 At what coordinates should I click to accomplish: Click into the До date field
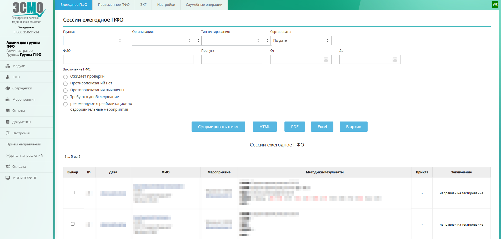click(370, 59)
